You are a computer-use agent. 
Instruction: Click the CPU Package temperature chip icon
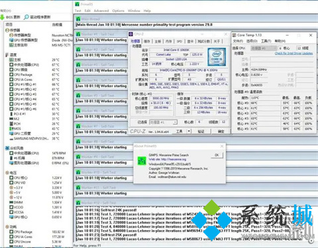pos(11,74)
